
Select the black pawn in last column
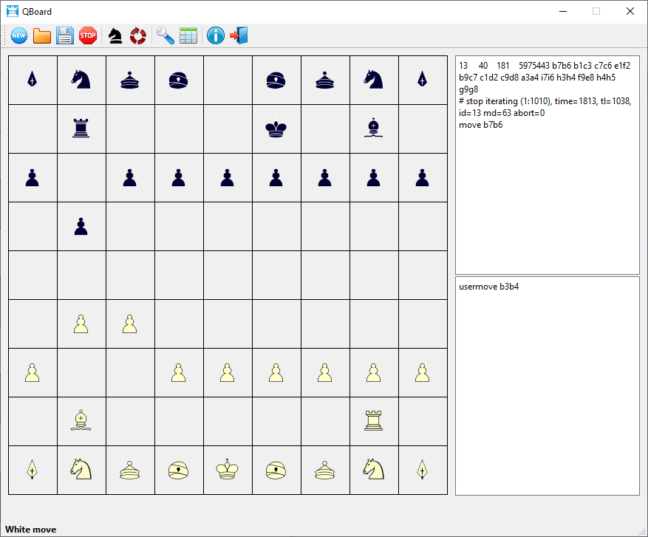423,177
